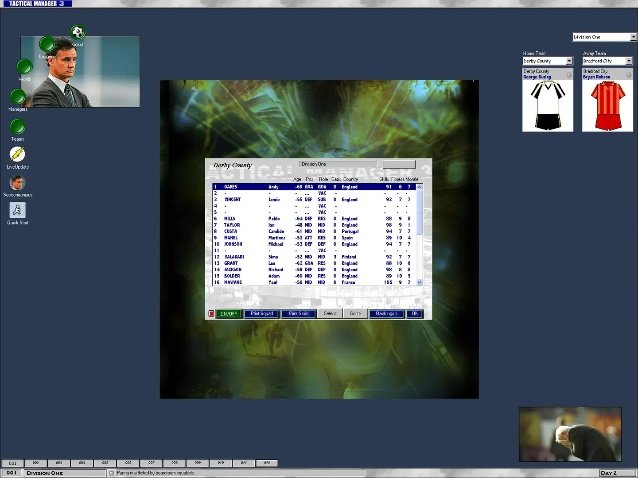
Task: Open the Leagues green button
Action: [47, 44]
